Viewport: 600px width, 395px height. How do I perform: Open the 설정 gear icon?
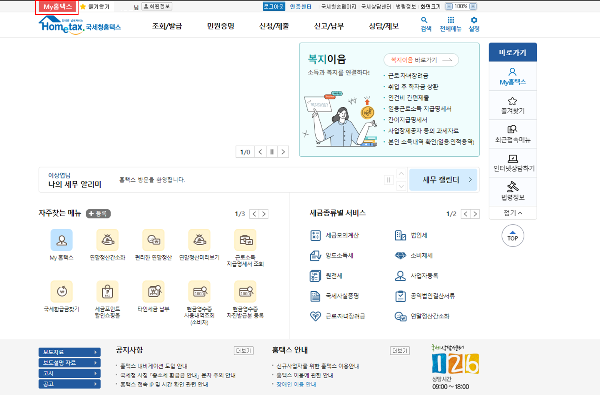tap(474, 24)
